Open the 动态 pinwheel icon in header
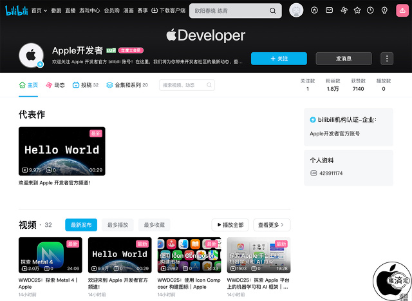The image size is (412, 301). click(x=344, y=10)
